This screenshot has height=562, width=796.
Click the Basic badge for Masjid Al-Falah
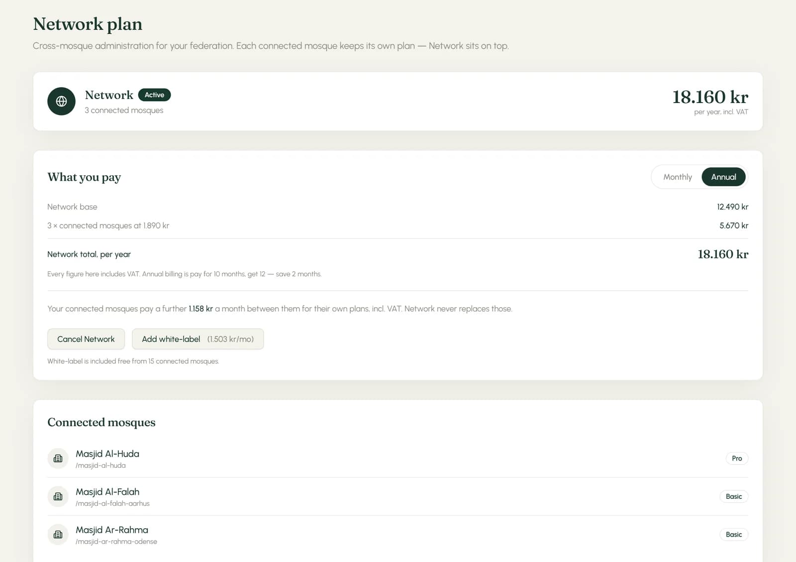734,496
